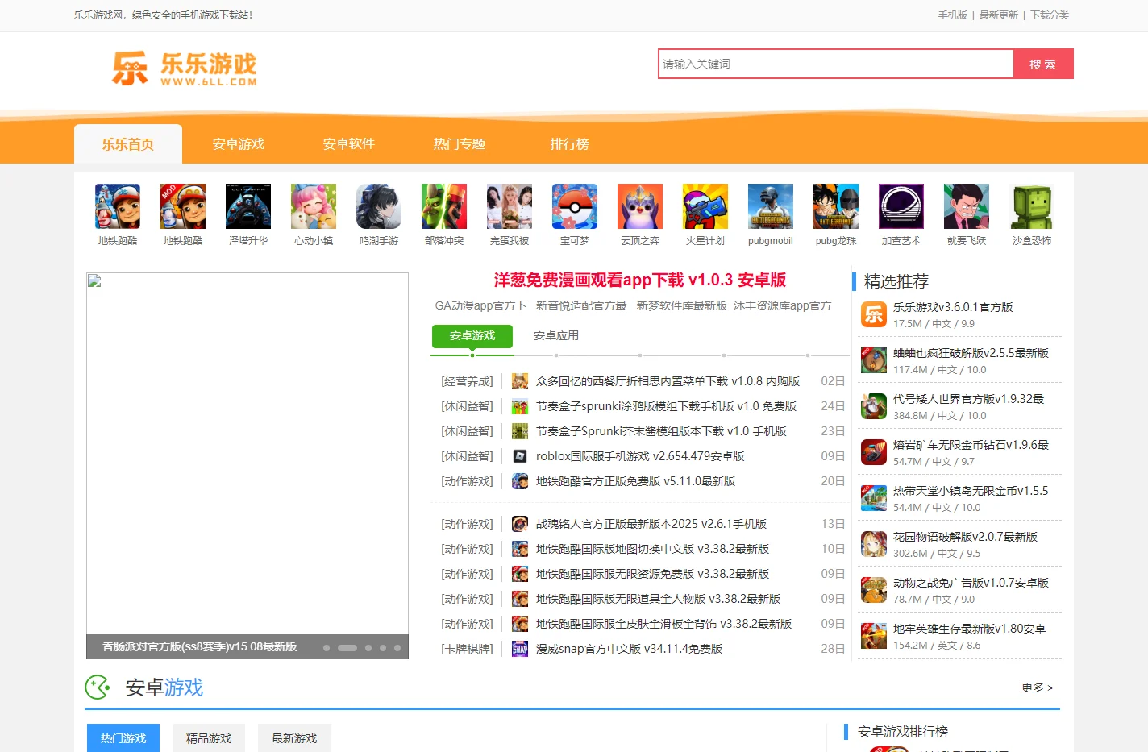Open the 排行榜 navigation menu
This screenshot has width=1148, height=752.
tap(570, 144)
